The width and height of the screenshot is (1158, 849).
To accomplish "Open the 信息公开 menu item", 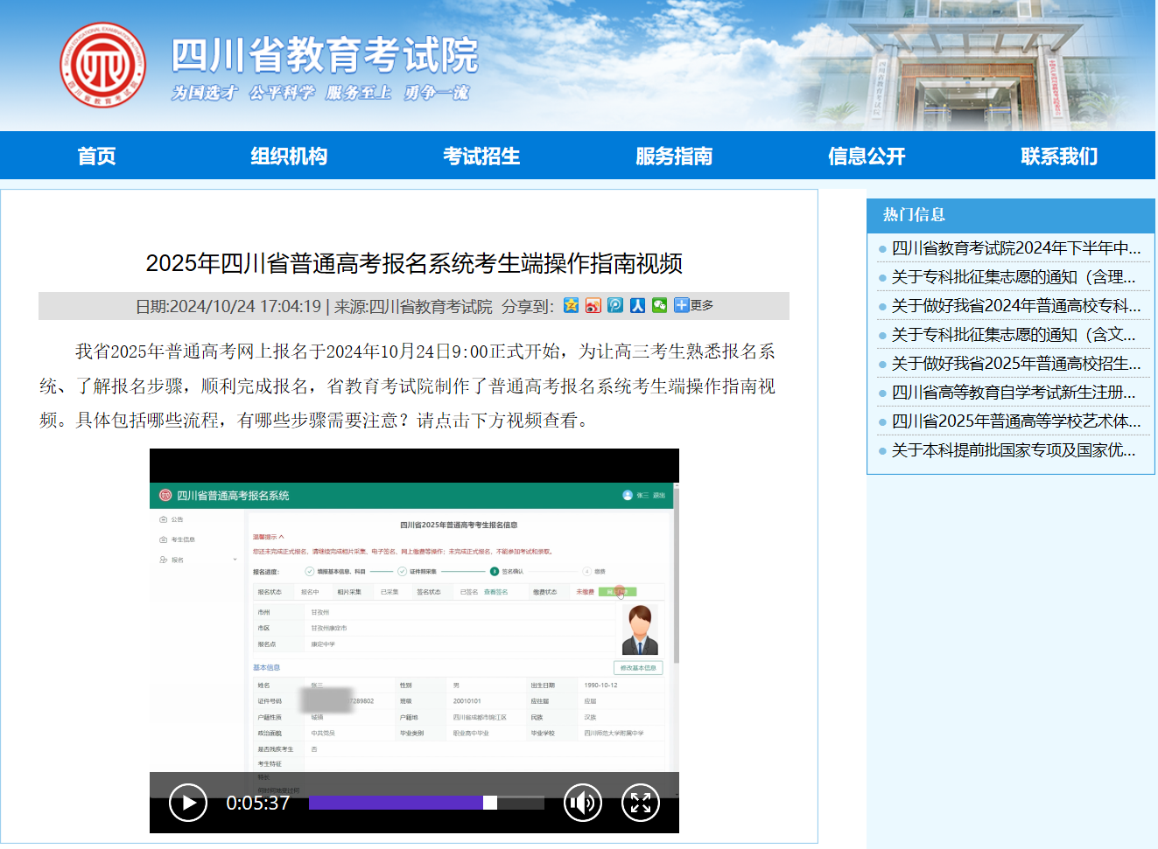I will point(867,157).
